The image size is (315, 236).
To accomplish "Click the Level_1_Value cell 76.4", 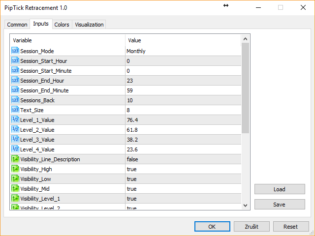I will point(132,120).
